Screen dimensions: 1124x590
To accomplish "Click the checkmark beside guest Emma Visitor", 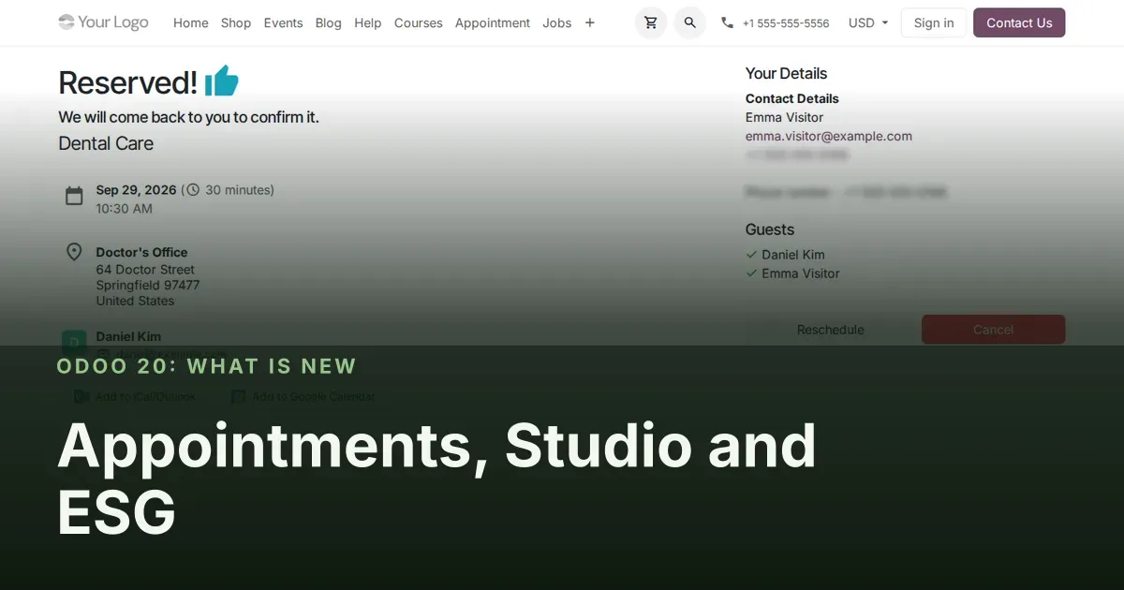I will pyautogui.click(x=751, y=273).
